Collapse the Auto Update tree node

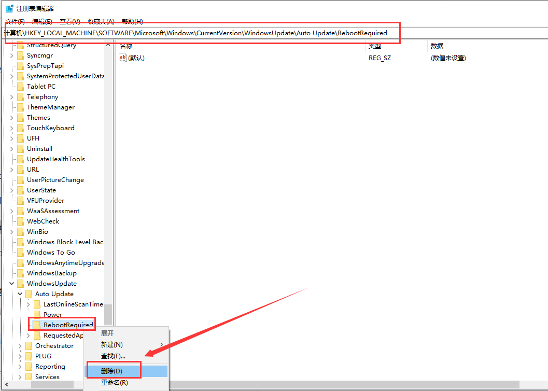point(20,294)
